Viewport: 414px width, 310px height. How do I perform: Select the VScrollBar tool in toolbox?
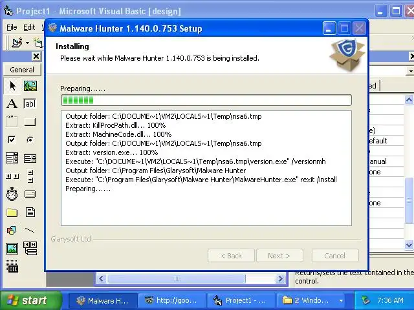[x=30, y=176]
